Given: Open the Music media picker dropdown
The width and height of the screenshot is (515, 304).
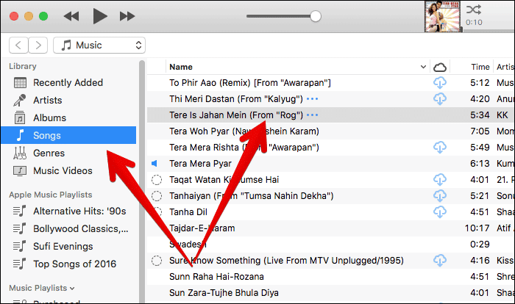Looking at the screenshot, I should pos(99,45).
